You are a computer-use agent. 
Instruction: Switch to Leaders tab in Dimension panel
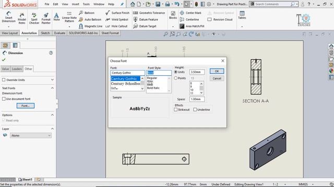[17, 69]
